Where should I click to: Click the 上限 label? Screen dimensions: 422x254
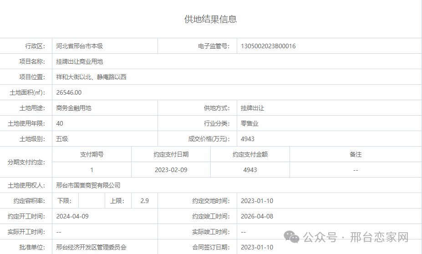(117, 201)
